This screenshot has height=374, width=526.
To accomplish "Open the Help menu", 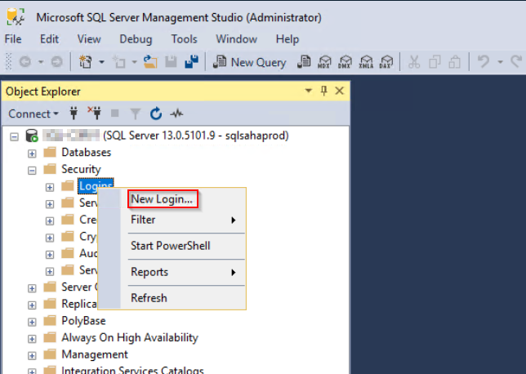I will coord(288,39).
